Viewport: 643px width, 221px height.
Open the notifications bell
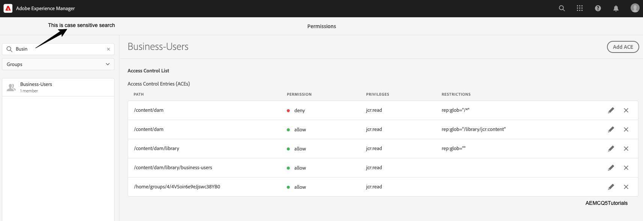click(x=616, y=8)
